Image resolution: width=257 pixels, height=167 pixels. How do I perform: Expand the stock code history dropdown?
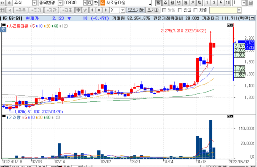85,3
